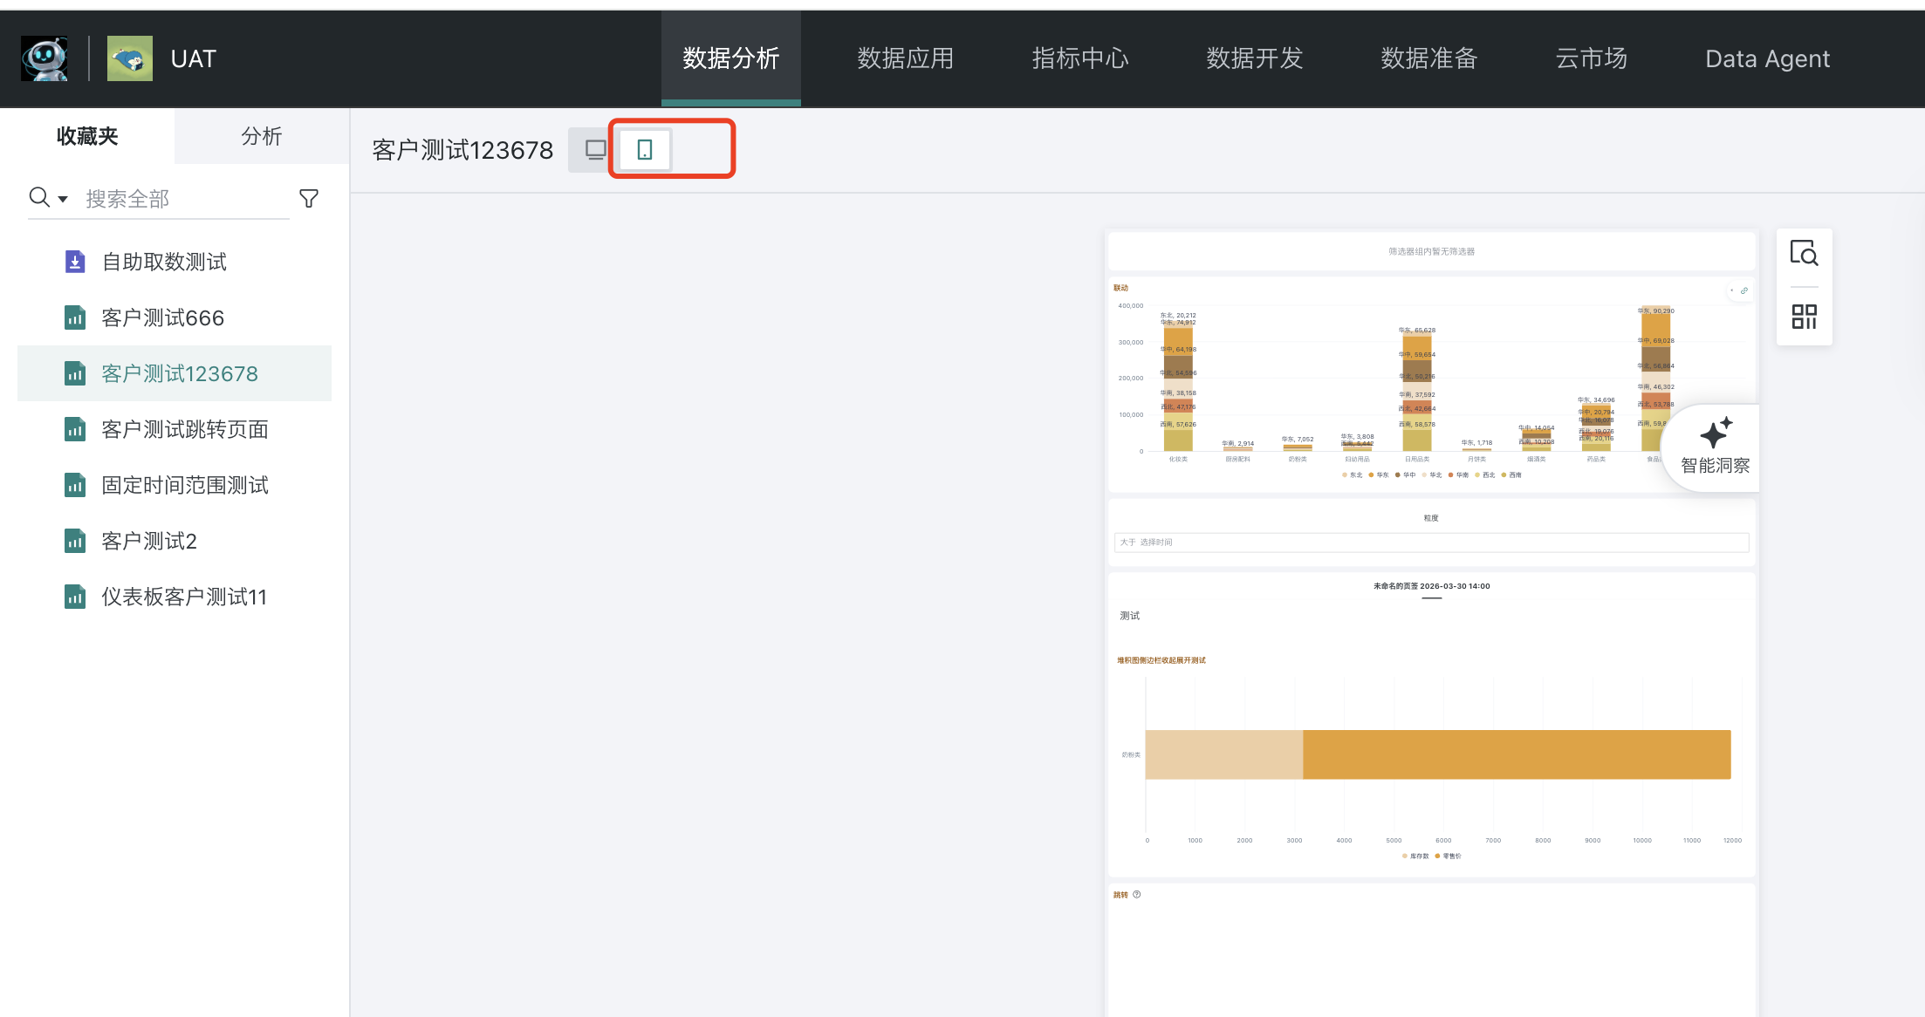
Task: Toggle 华东 legend item in 联动 chart
Action: click(x=1378, y=475)
